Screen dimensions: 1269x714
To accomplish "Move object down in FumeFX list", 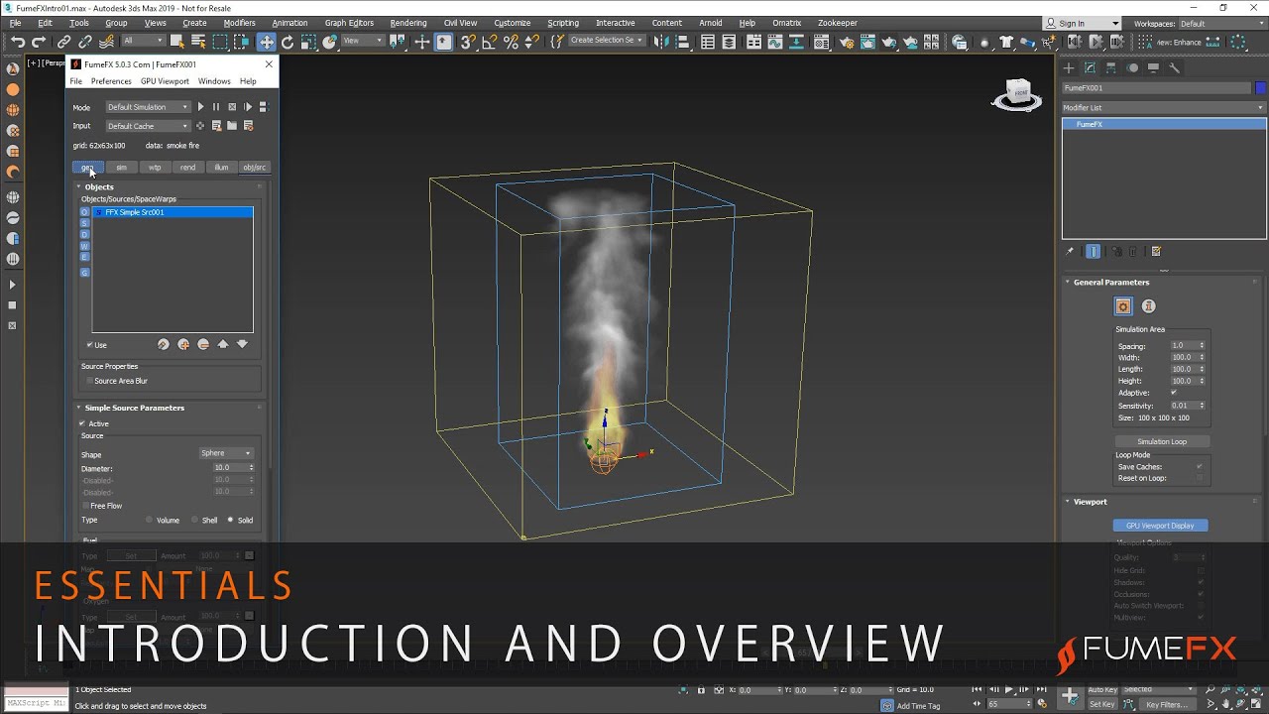I will (x=242, y=344).
